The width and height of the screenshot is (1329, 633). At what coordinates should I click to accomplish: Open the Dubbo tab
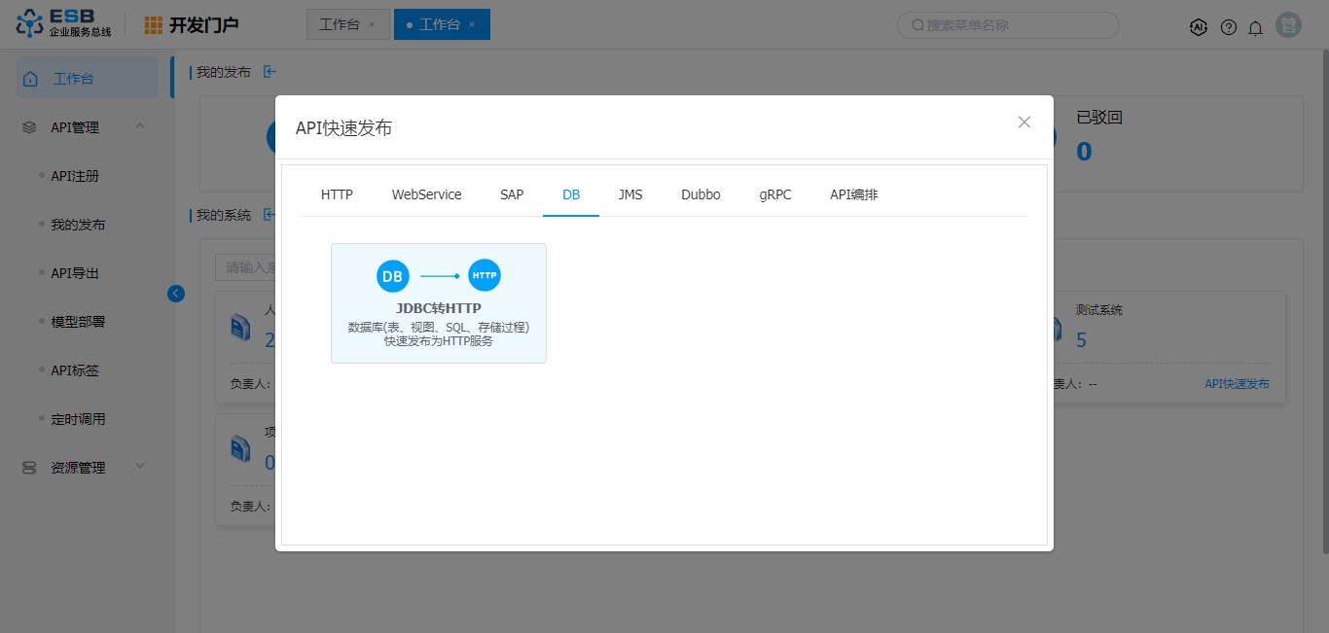tap(700, 194)
